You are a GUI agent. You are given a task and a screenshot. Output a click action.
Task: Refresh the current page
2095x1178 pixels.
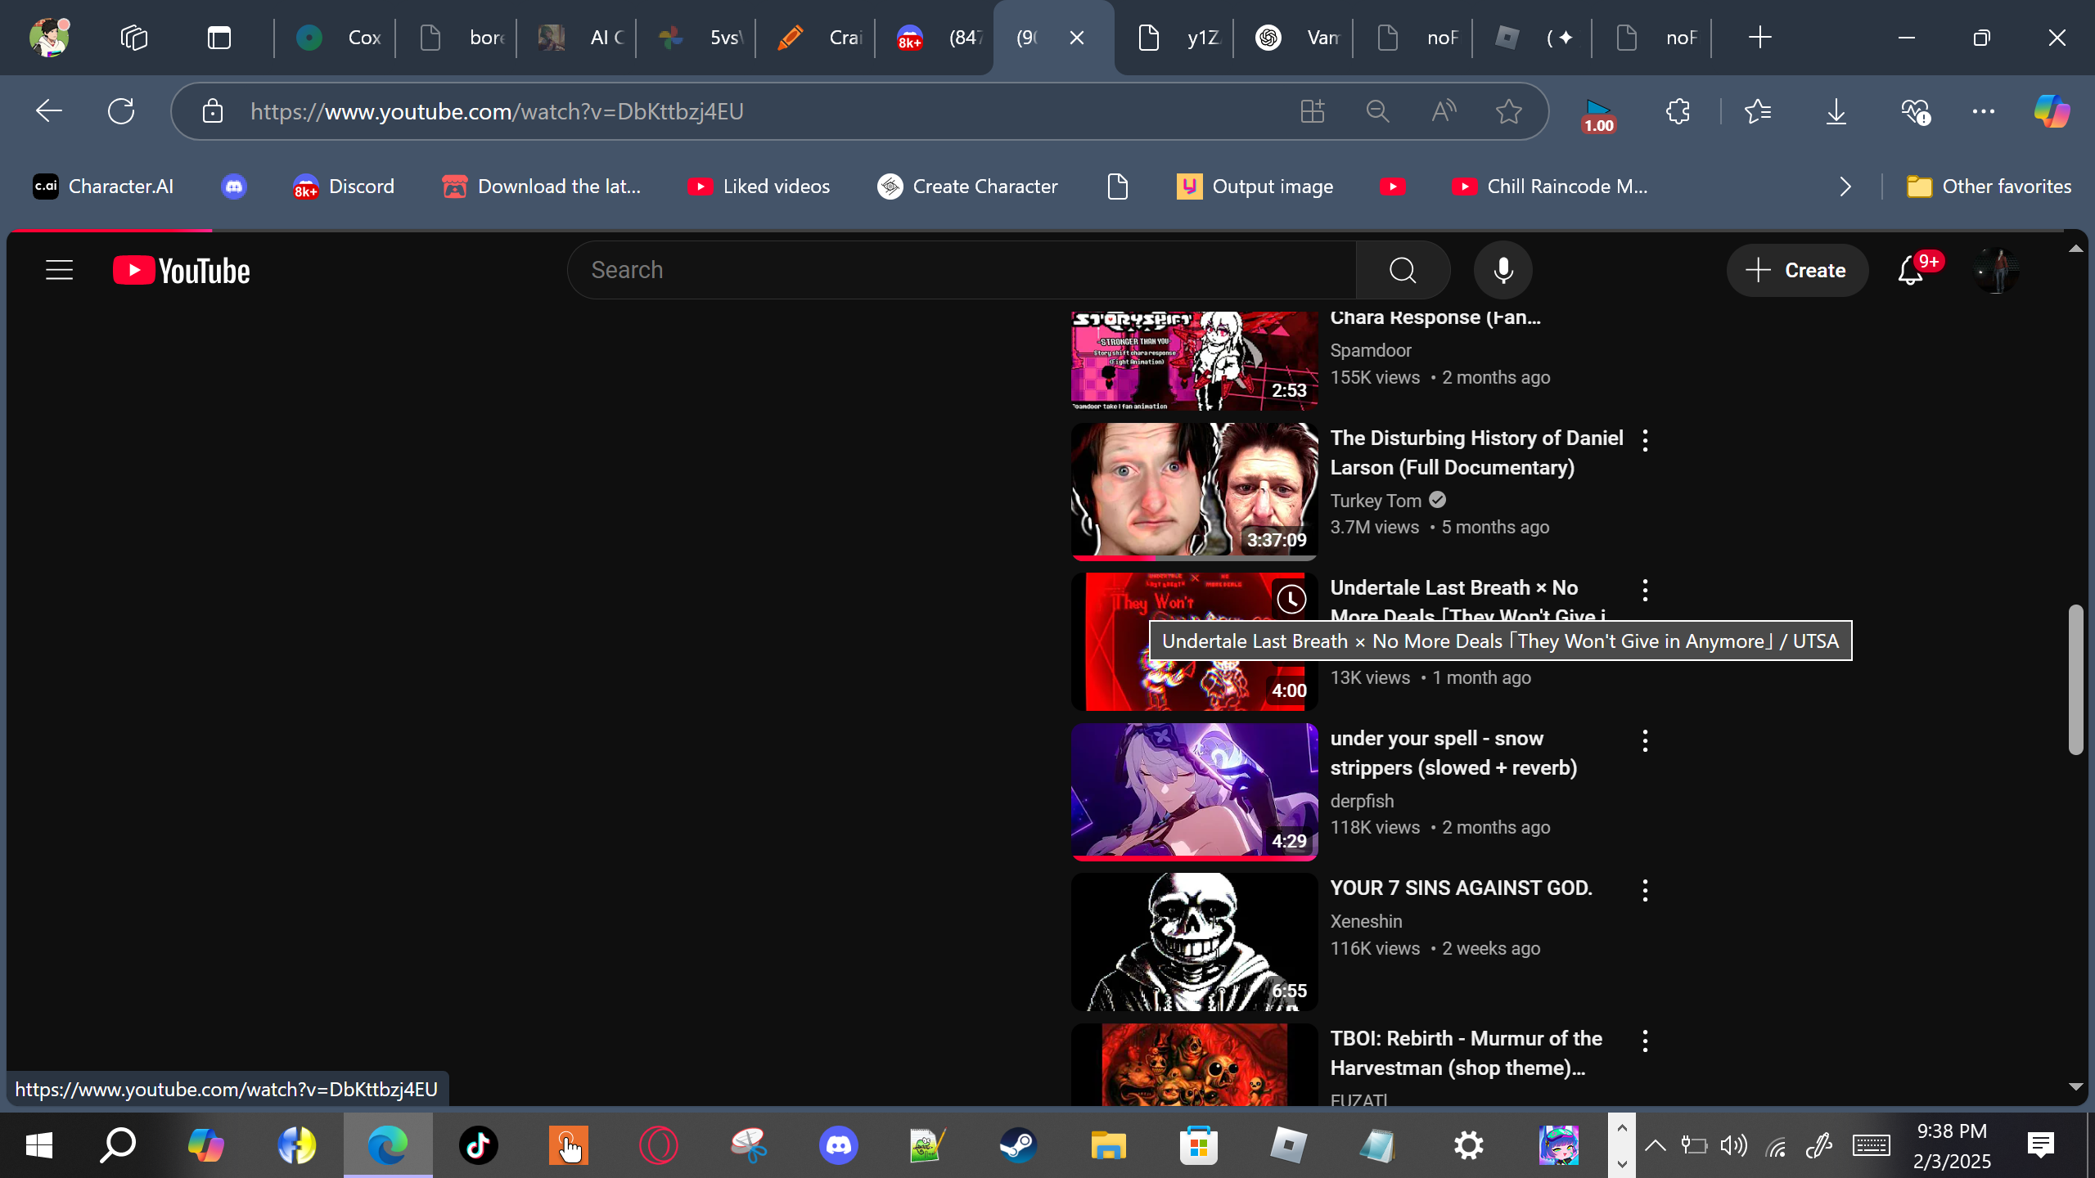click(121, 111)
